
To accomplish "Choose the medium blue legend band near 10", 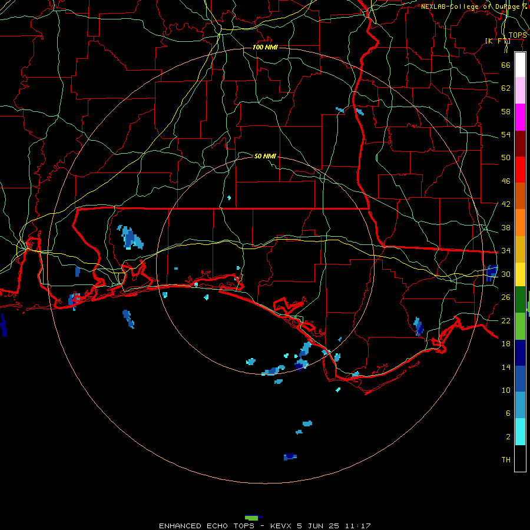I will point(520,379).
